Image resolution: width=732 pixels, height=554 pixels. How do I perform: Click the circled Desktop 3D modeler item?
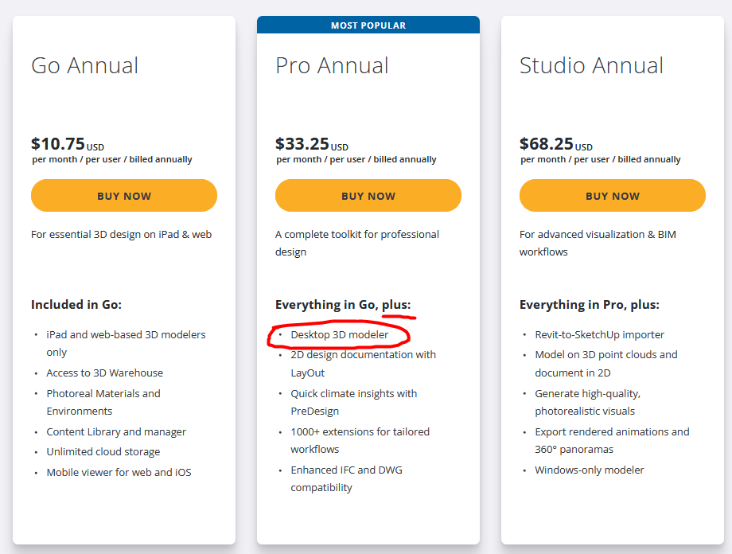point(340,335)
